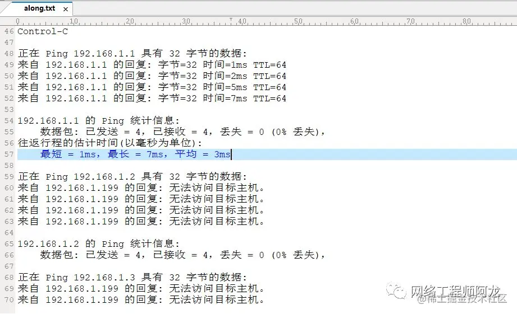Viewport: 517px width, 314px height.
Task: Click line 48 'Ping 192.168.1.1' header
Action: tap(132, 53)
